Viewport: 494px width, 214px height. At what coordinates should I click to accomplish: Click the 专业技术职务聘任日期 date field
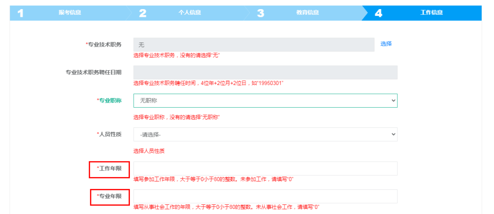coord(265,73)
